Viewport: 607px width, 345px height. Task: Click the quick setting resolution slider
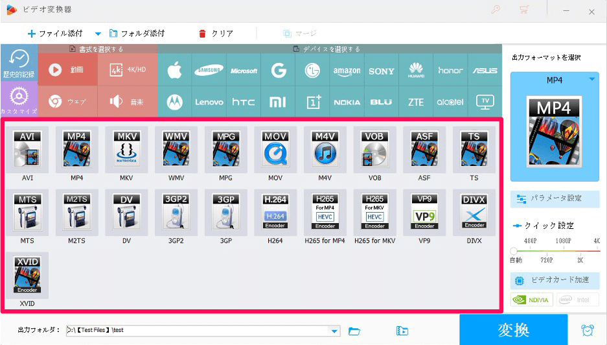click(555, 250)
